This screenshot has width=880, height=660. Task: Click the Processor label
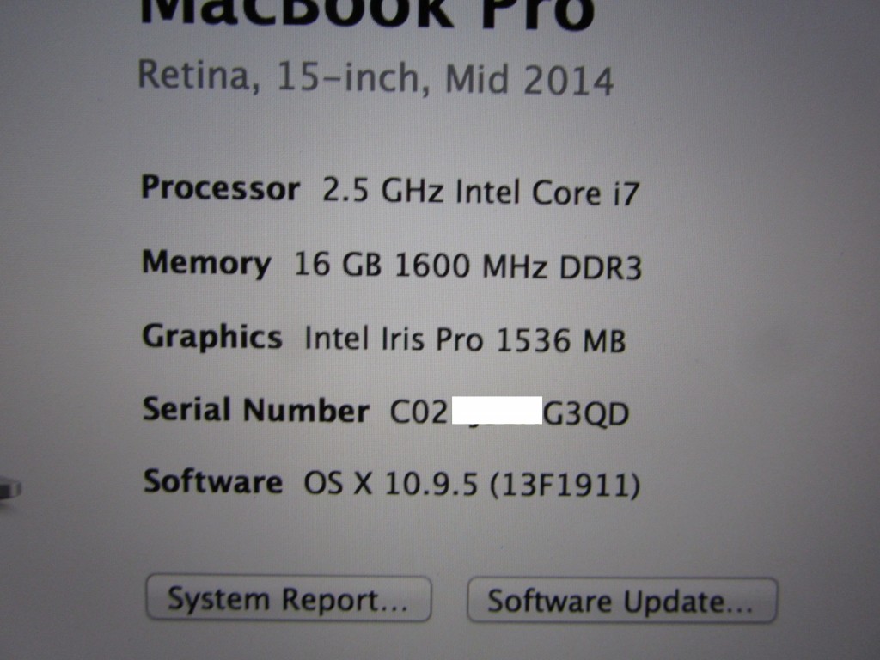coord(220,189)
